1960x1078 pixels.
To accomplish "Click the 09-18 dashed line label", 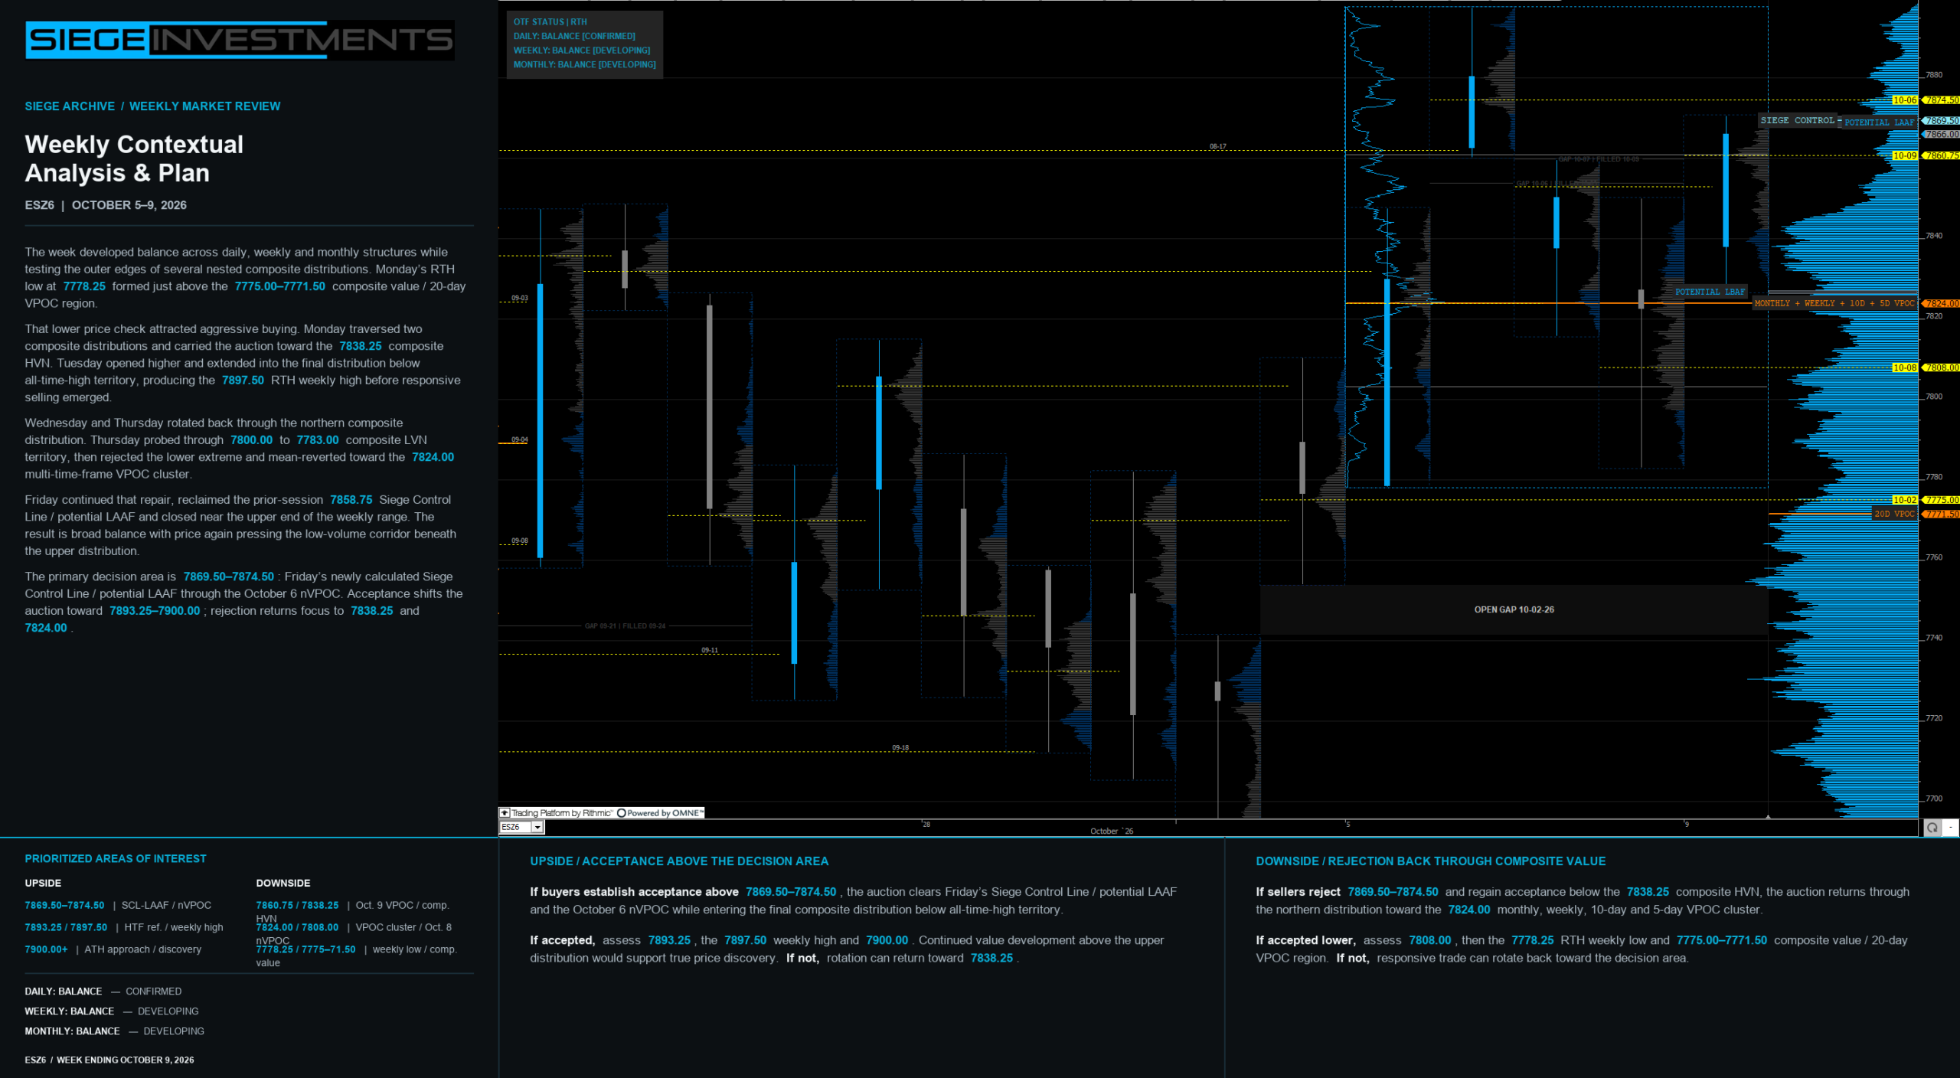I will [x=900, y=748].
